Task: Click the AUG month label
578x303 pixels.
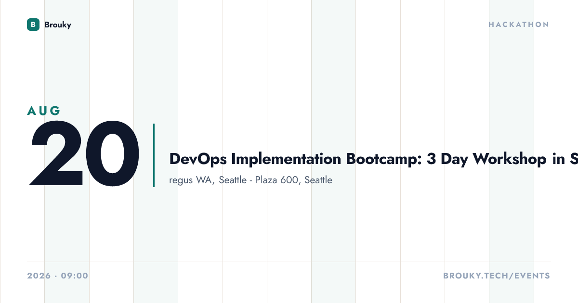Action: pos(44,111)
